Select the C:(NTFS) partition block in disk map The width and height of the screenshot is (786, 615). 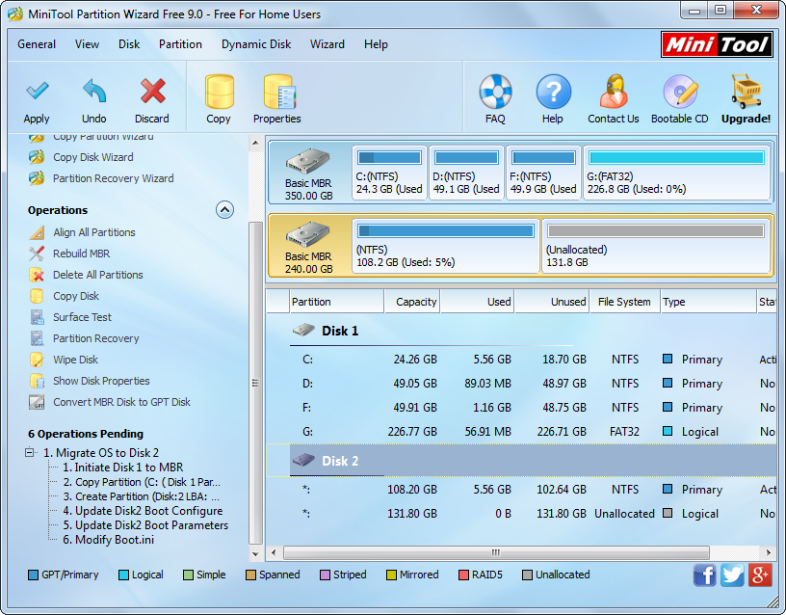389,173
